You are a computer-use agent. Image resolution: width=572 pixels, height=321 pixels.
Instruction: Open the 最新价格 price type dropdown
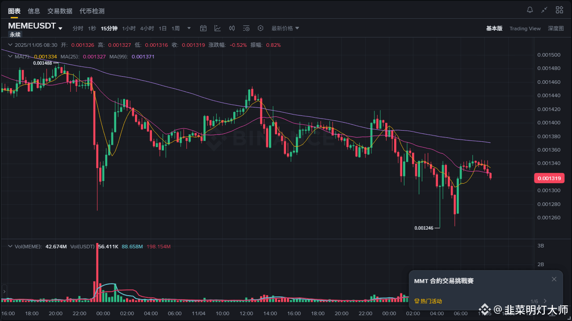coord(285,28)
